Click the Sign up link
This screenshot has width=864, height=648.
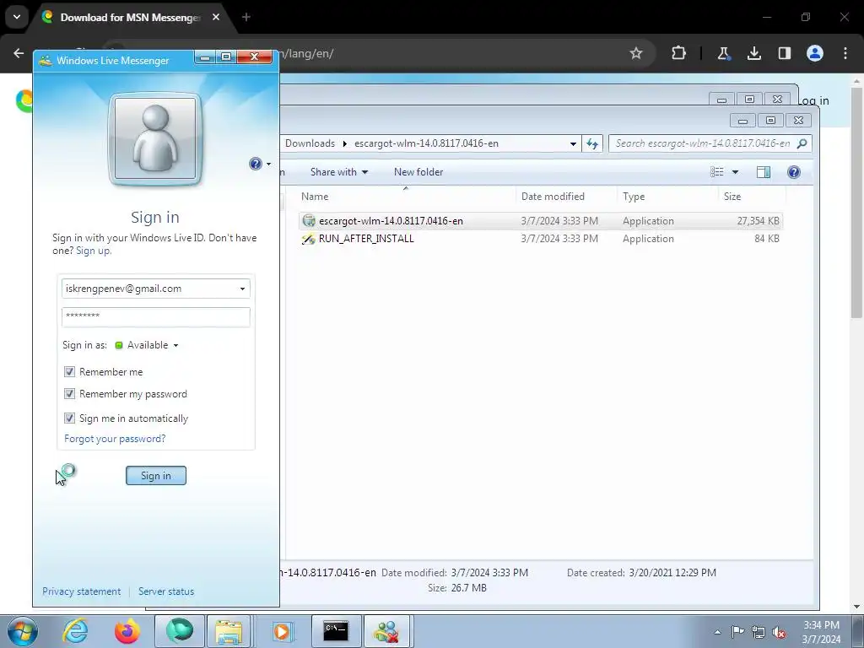pyautogui.click(x=93, y=251)
